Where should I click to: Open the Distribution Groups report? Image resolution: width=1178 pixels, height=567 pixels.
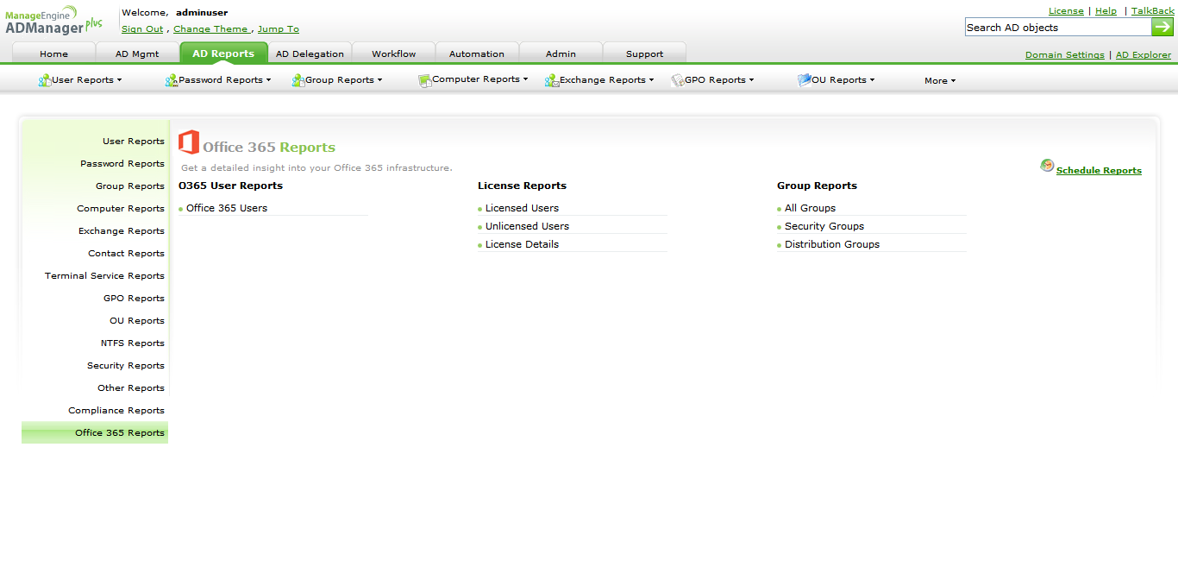832,244
